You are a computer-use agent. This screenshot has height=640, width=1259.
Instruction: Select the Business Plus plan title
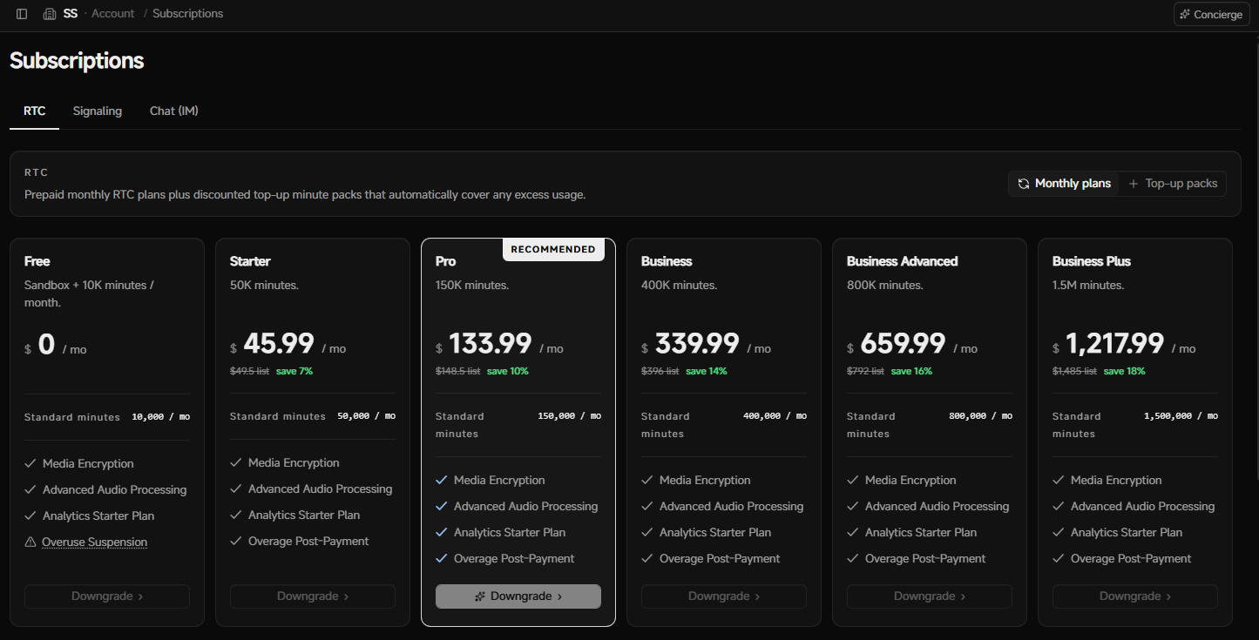pyautogui.click(x=1091, y=261)
